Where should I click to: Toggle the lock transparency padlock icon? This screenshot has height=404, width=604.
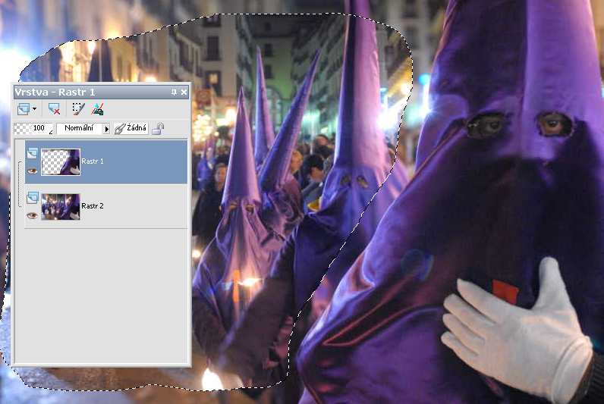pyautogui.click(x=158, y=129)
